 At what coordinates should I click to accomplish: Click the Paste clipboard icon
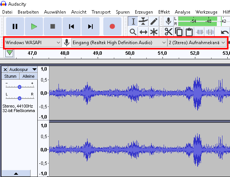tap(189, 32)
